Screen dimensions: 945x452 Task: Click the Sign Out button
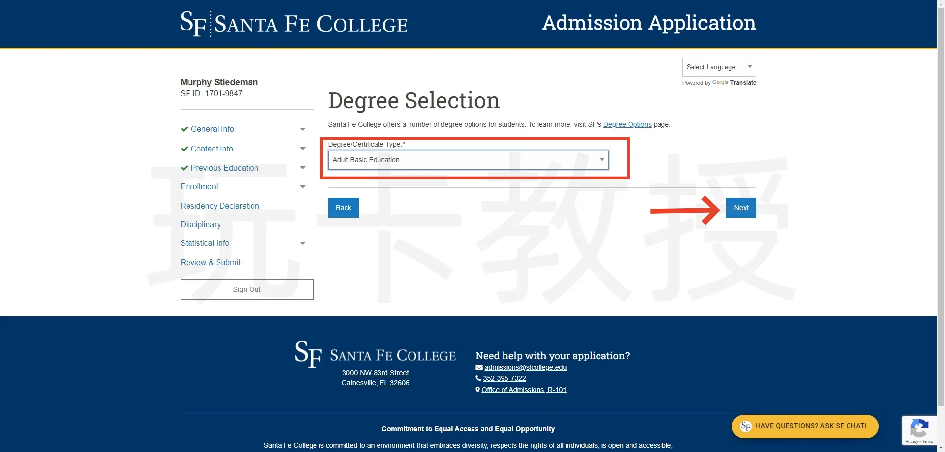(247, 290)
